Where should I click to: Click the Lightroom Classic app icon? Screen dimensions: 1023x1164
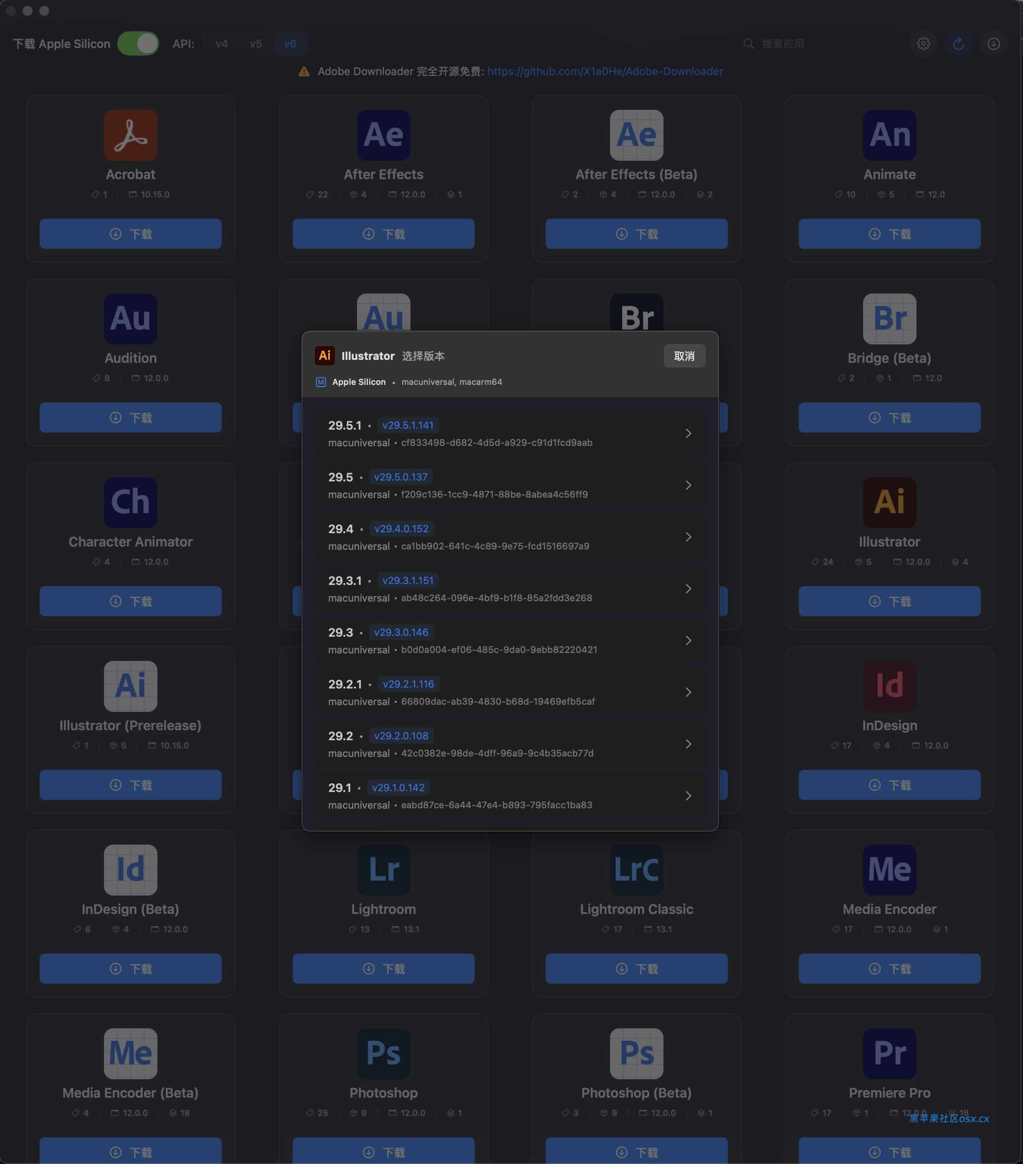coord(636,870)
